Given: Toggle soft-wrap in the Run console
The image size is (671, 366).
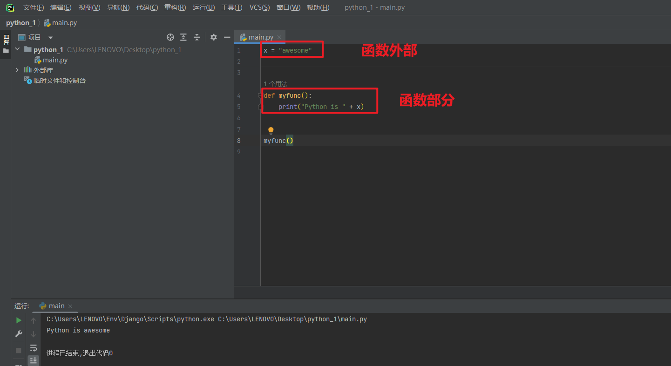Looking at the screenshot, I should coord(34,348).
